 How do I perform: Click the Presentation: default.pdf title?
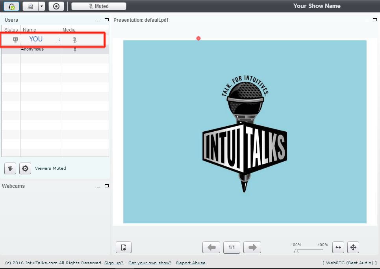pyautogui.click(x=141, y=20)
